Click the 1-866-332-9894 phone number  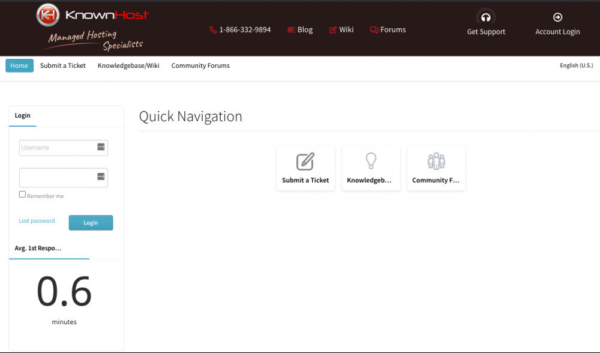(245, 30)
